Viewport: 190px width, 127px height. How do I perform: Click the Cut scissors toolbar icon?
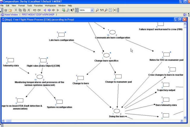click(15, 10)
